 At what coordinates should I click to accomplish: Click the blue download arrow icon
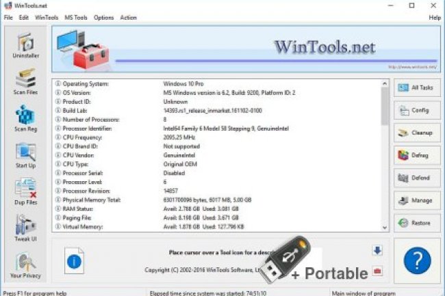(x=377, y=251)
